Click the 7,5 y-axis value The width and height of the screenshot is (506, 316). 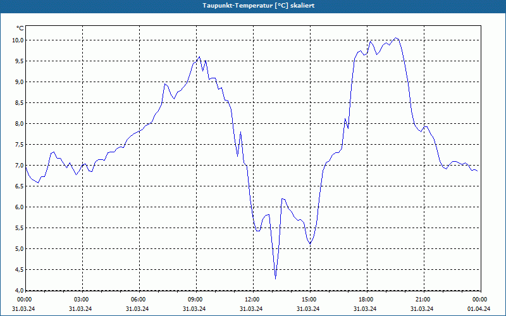click(x=19, y=145)
